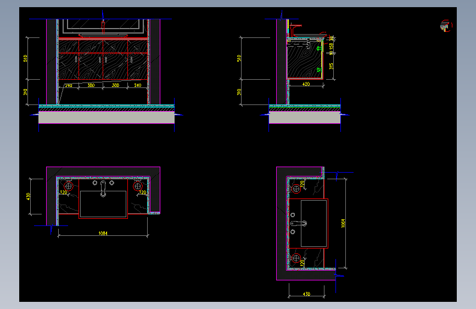Pick the right 120 dimension in horizontal plan

pyautogui.click(x=143, y=192)
